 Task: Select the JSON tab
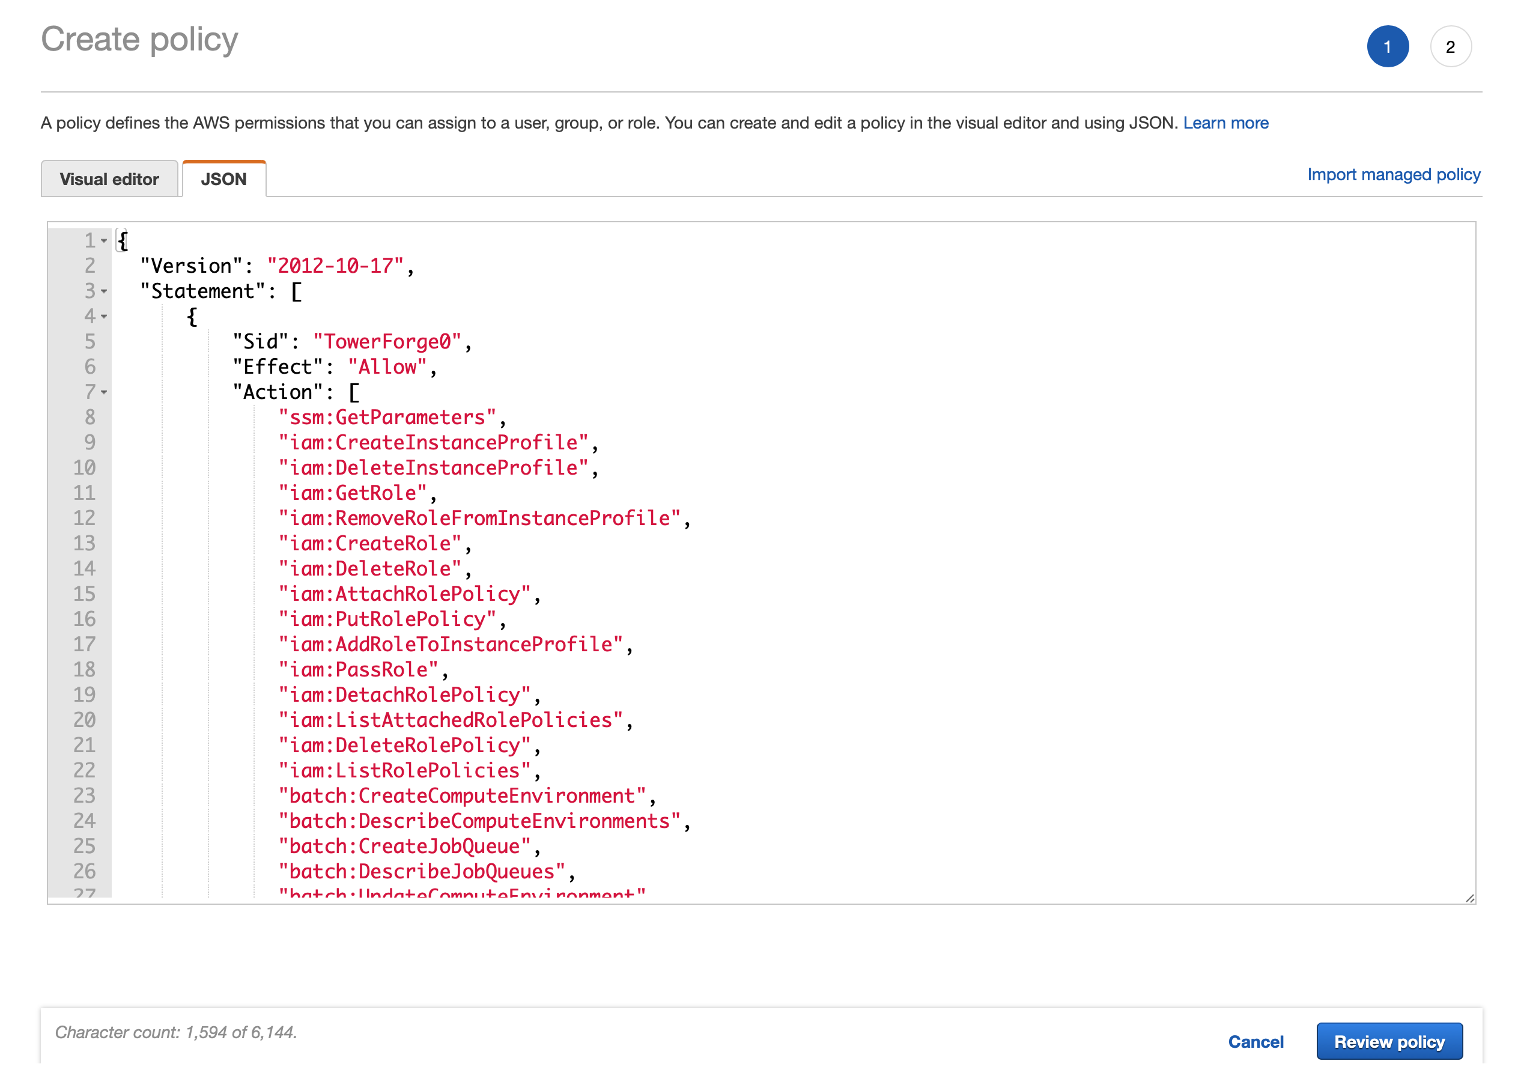[x=223, y=179]
